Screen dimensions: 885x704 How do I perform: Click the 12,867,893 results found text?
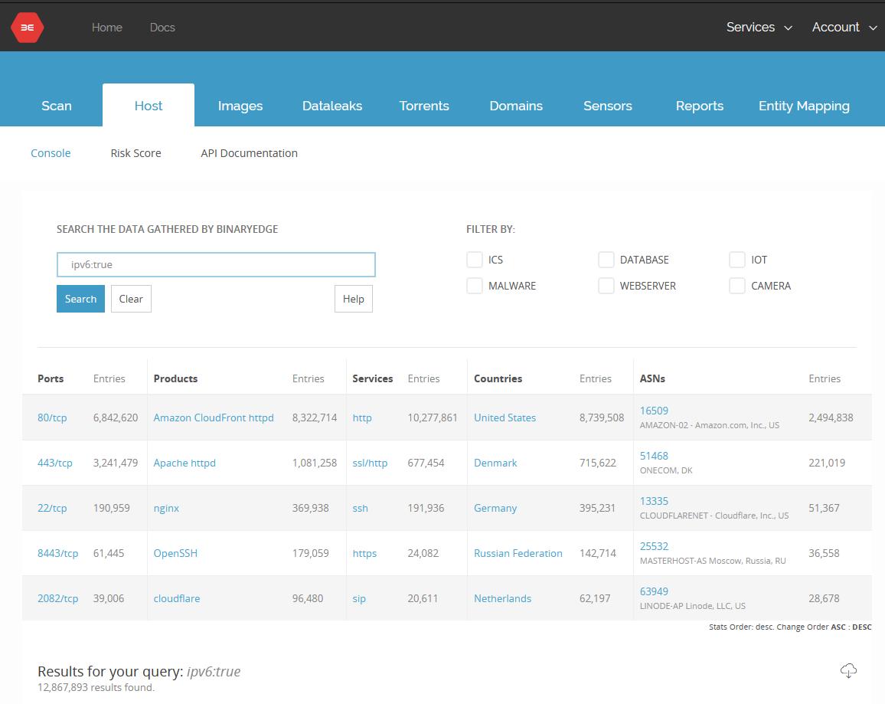coord(96,687)
